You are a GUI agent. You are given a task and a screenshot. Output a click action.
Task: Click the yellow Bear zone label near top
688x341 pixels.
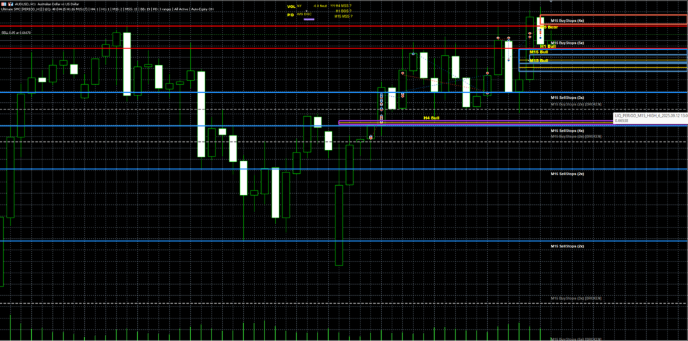(x=549, y=27)
